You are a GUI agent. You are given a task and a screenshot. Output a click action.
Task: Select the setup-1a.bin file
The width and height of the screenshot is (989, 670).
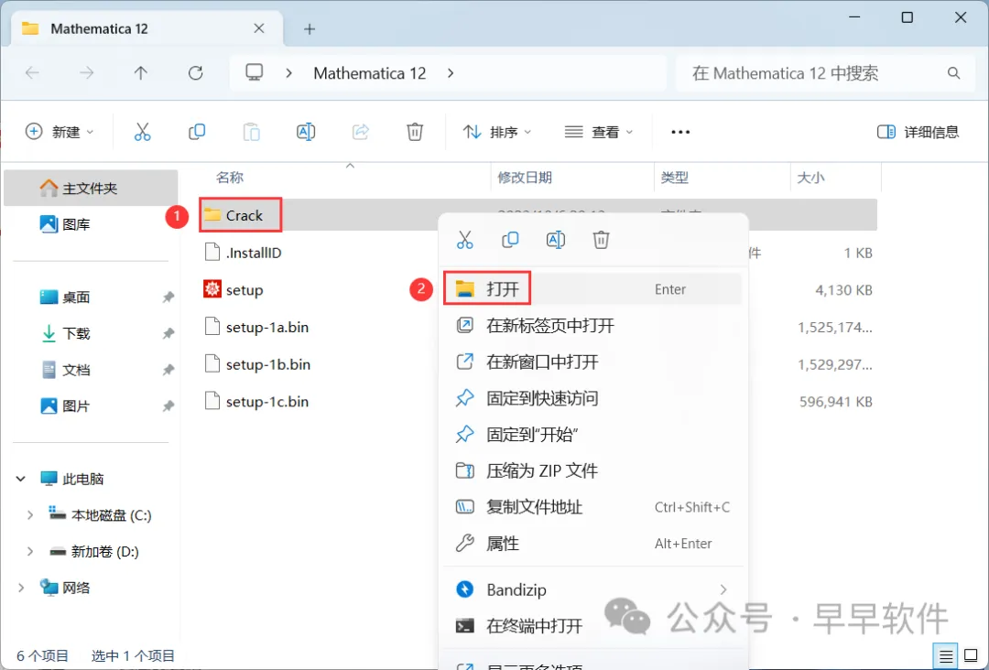point(256,327)
